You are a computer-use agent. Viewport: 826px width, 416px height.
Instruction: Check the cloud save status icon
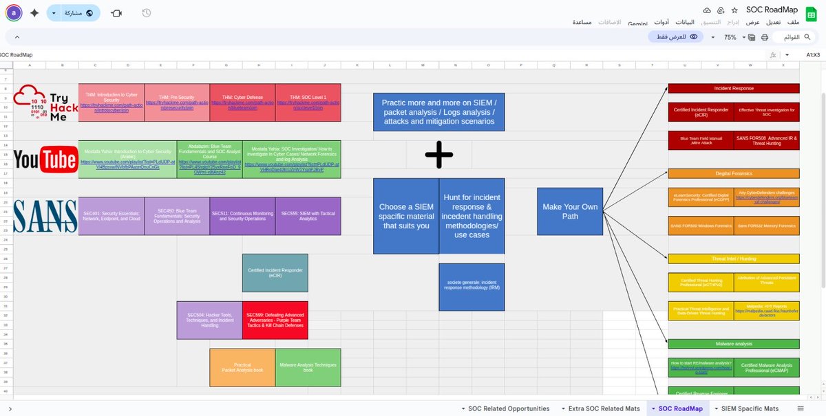[706, 10]
